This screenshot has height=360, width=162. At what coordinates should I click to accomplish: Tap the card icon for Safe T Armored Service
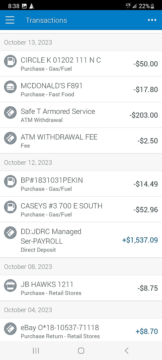(x=10, y=113)
